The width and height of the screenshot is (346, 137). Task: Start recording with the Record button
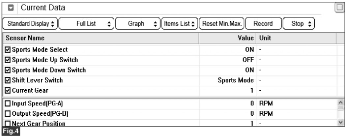(263, 24)
